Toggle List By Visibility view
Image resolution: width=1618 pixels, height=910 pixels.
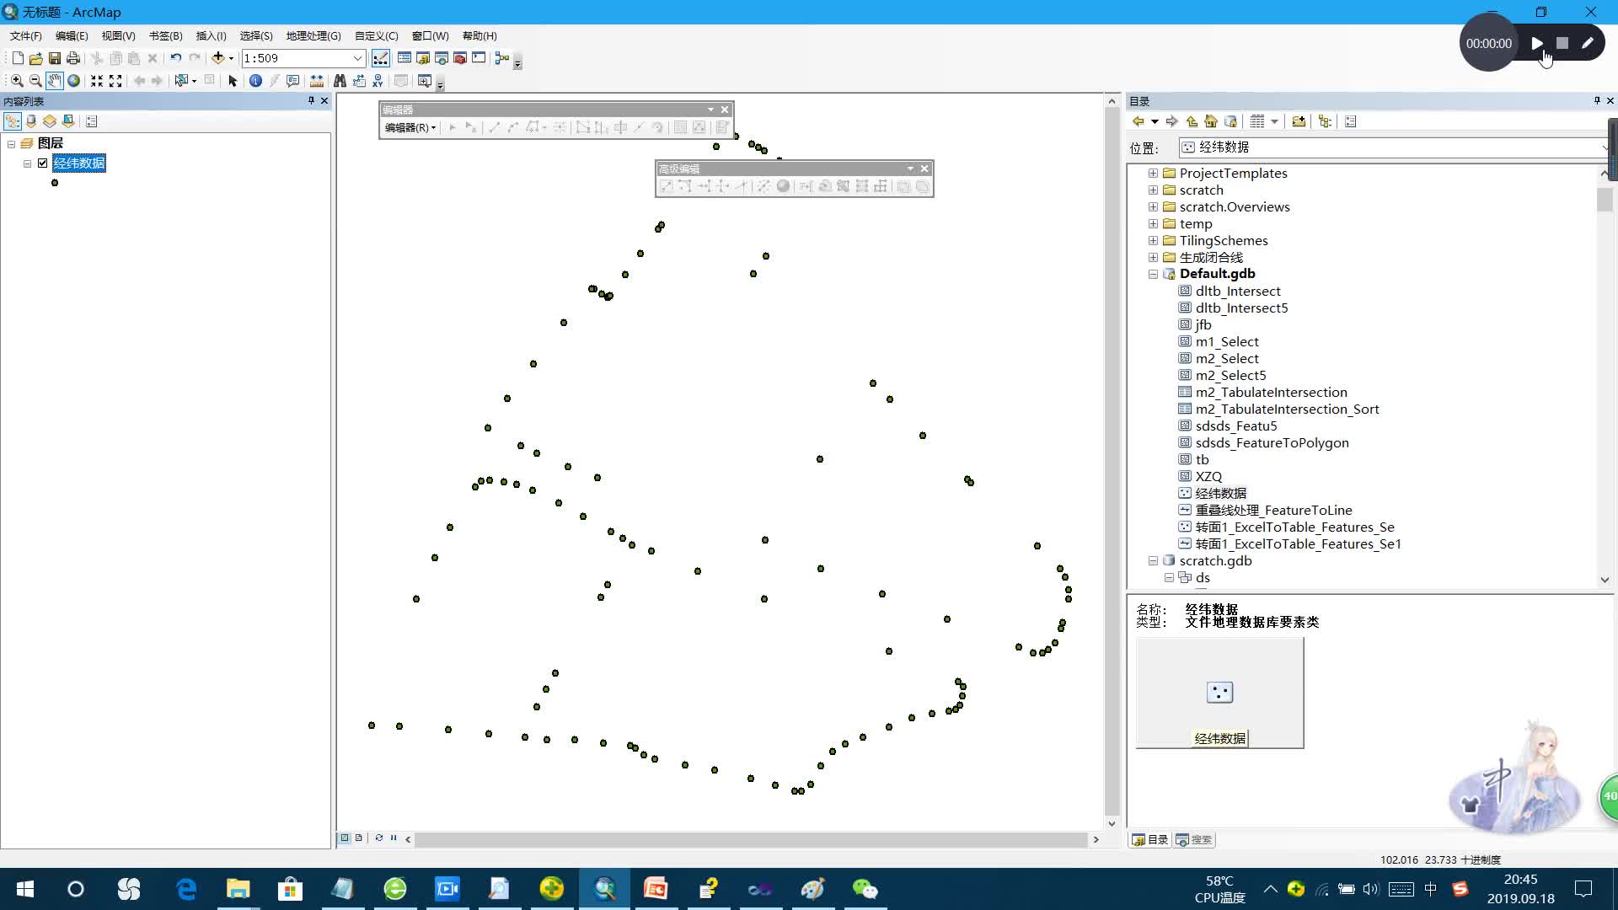click(50, 121)
